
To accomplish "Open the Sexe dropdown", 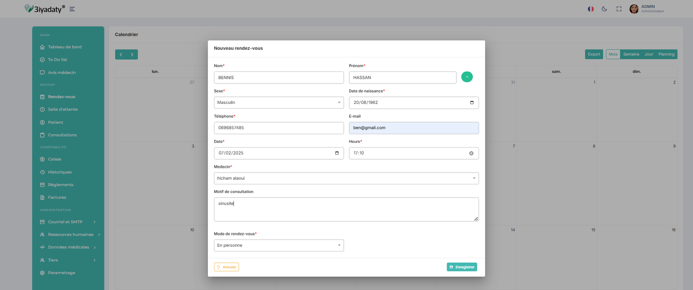I will tap(278, 103).
